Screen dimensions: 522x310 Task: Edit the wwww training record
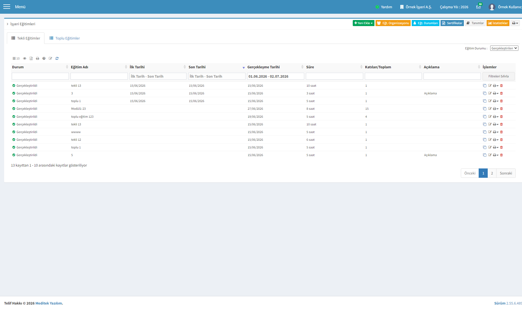pyautogui.click(x=490, y=132)
